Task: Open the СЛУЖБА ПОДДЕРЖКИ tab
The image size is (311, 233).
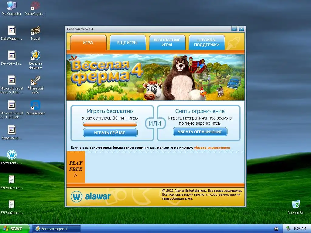Action: (x=207, y=42)
